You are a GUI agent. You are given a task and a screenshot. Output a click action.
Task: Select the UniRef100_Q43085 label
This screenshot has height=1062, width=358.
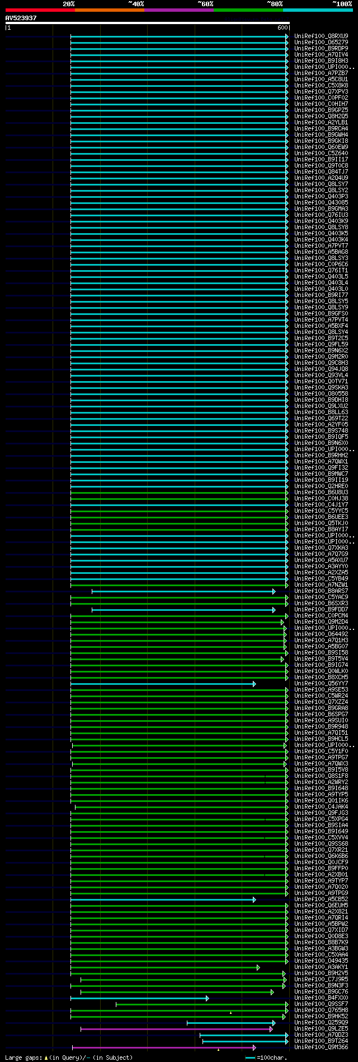coord(321,202)
